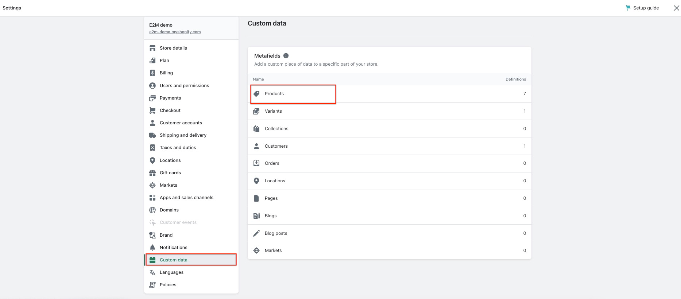Click the Notifications bell icon
The width and height of the screenshot is (681, 299).
[x=152, y=248]
